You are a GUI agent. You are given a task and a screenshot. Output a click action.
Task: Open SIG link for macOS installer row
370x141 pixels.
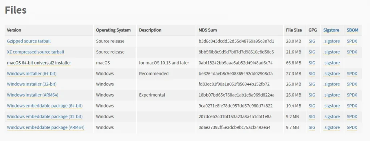point(312,63)
